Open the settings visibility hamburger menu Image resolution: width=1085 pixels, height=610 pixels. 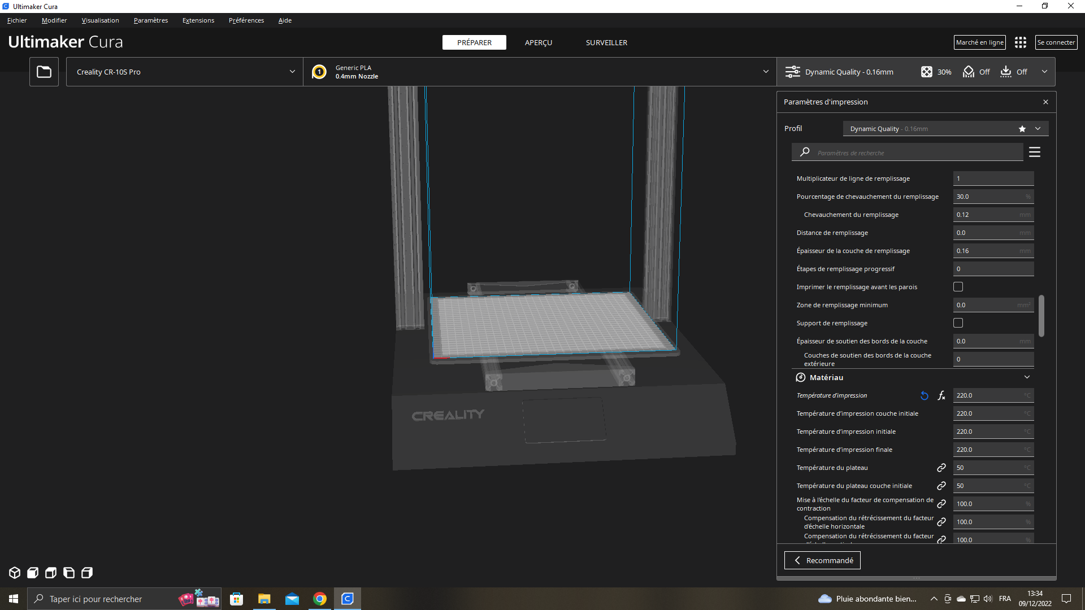(x=1035, y=152)
